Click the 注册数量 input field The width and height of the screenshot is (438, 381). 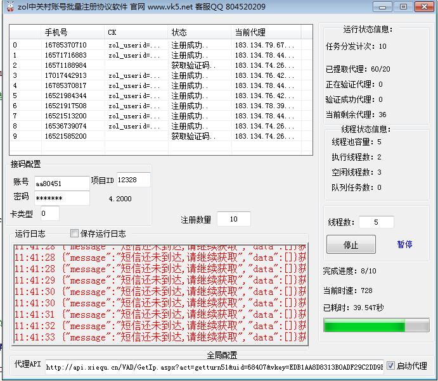click(x=233, y=219)
